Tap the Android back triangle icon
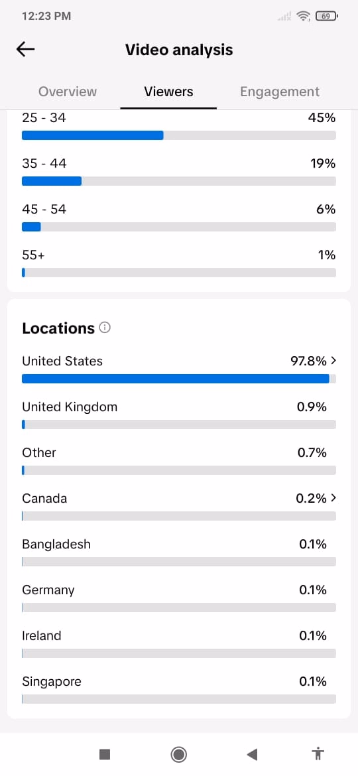358x776 pixels. coord(252,754)
